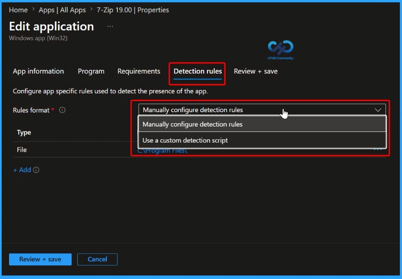Switch to the Program tab
402x279 pixels.
(x=91, y=71)
